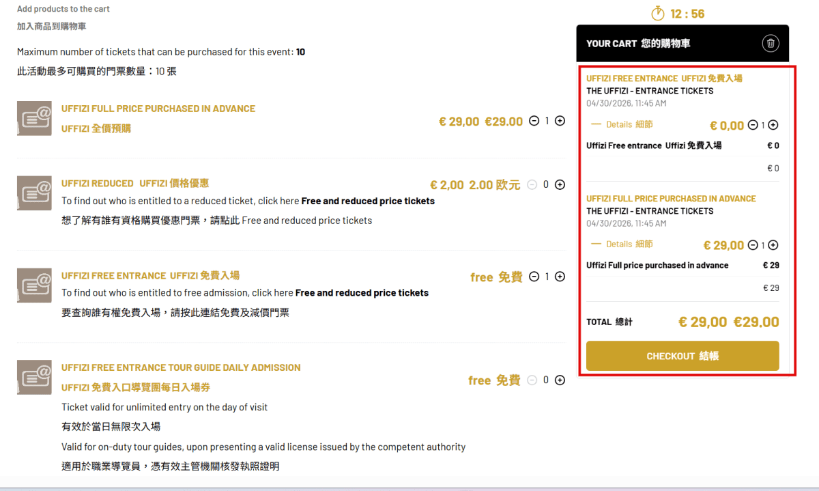Empty the cart with the trash icon
The image size is (819, 491).
[771, 44]
